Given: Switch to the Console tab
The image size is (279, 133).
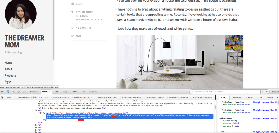Looking at the screenshot, I should click(34, 92).
